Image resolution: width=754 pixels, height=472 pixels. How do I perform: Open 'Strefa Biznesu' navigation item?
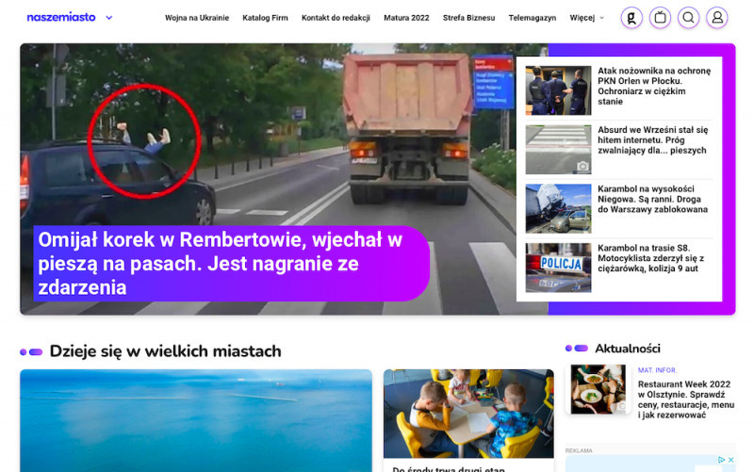[468, 18]
